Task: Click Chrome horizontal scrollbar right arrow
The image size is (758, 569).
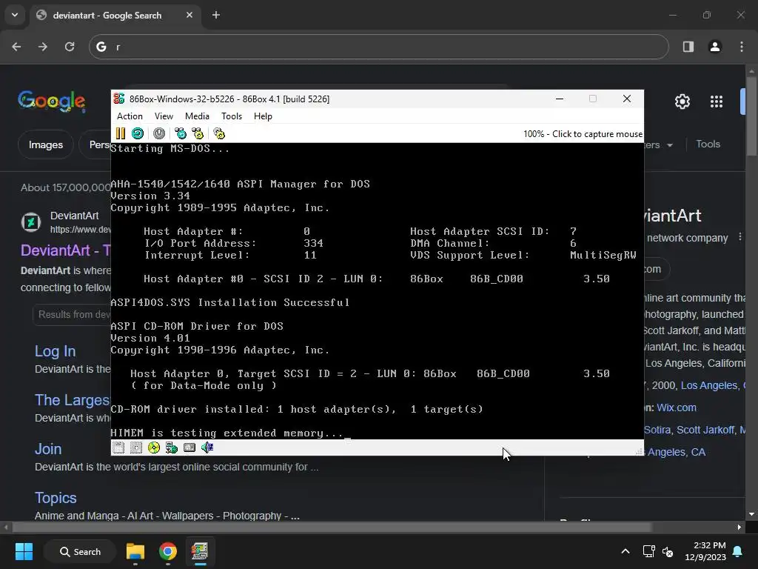Action: click(x=739, y=527)
